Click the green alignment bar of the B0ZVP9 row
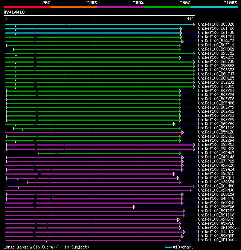The width and height of the screenshot is (241, 250). [93, 120]
